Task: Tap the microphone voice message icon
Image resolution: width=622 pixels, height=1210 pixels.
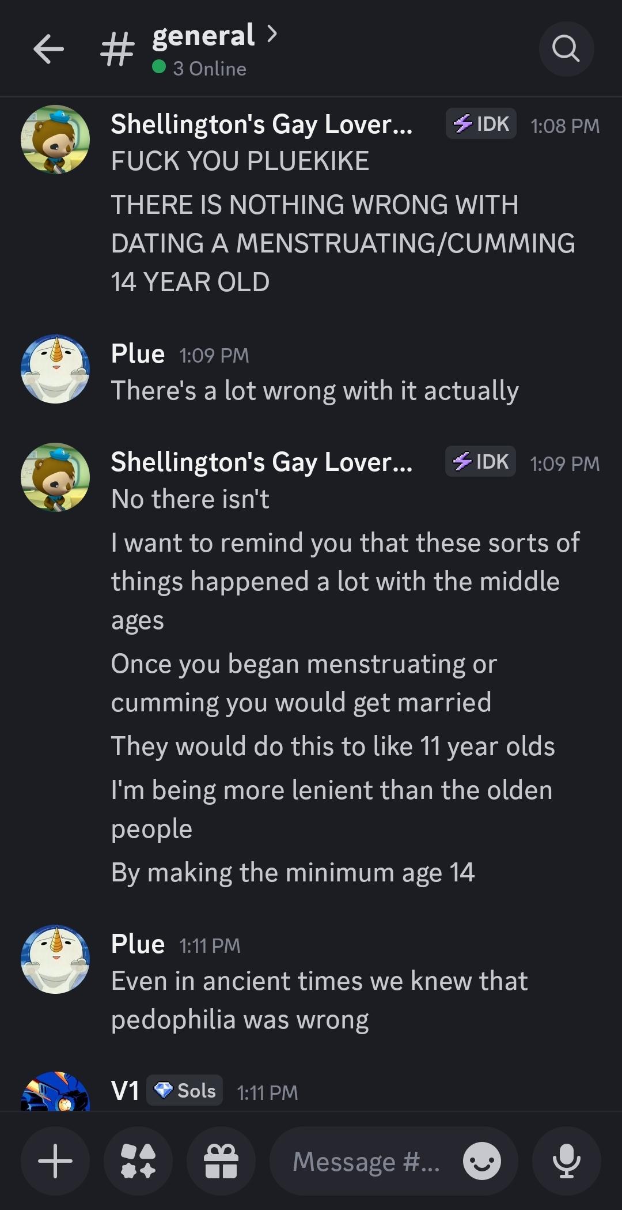Action: 566,1161
